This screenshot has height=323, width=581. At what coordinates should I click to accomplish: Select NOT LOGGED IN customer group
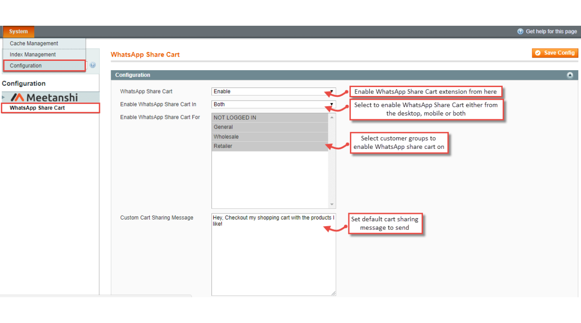tap(270, 117)
